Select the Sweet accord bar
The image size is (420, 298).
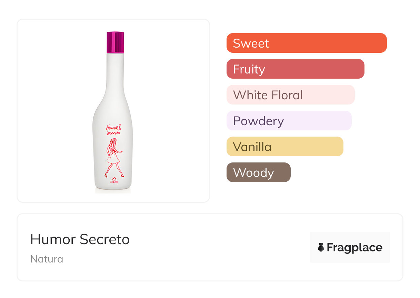[x=306, y=43]
